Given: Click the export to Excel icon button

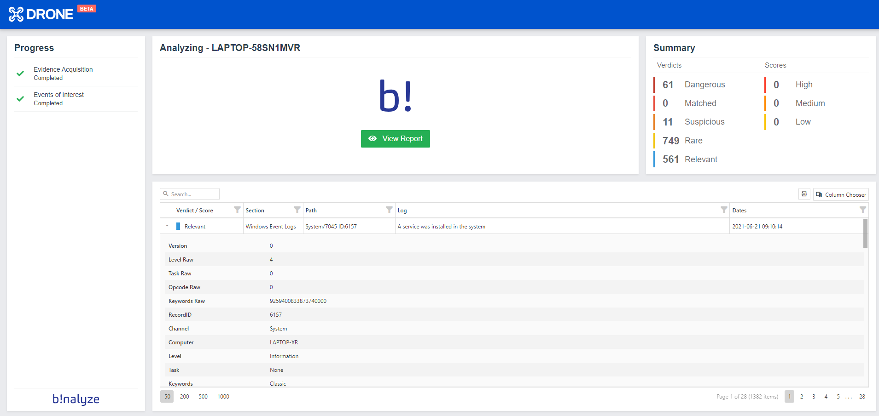Looking at the screenshot, I should 804,194.
